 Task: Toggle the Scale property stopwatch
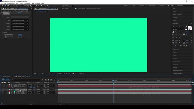[13, 88]
